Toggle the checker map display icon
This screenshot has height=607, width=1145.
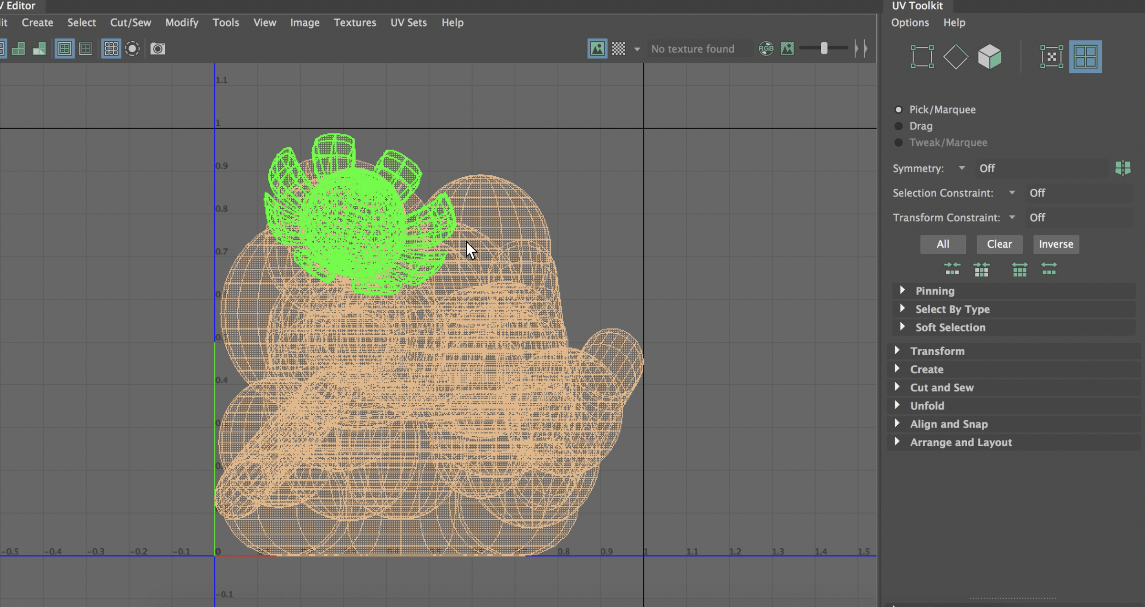(618, 49)
